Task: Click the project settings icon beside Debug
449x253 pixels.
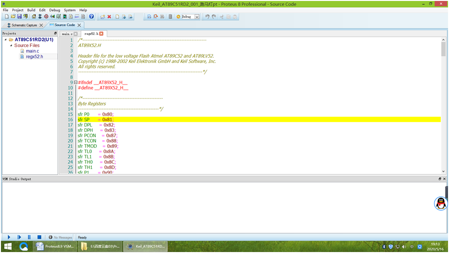Action: click(x=178, y=17)
